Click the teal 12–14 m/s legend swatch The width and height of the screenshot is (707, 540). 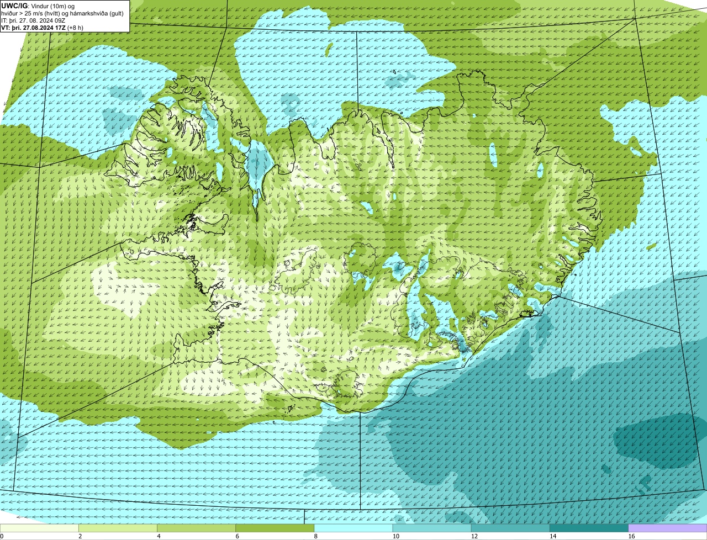[x=510, y=528]
